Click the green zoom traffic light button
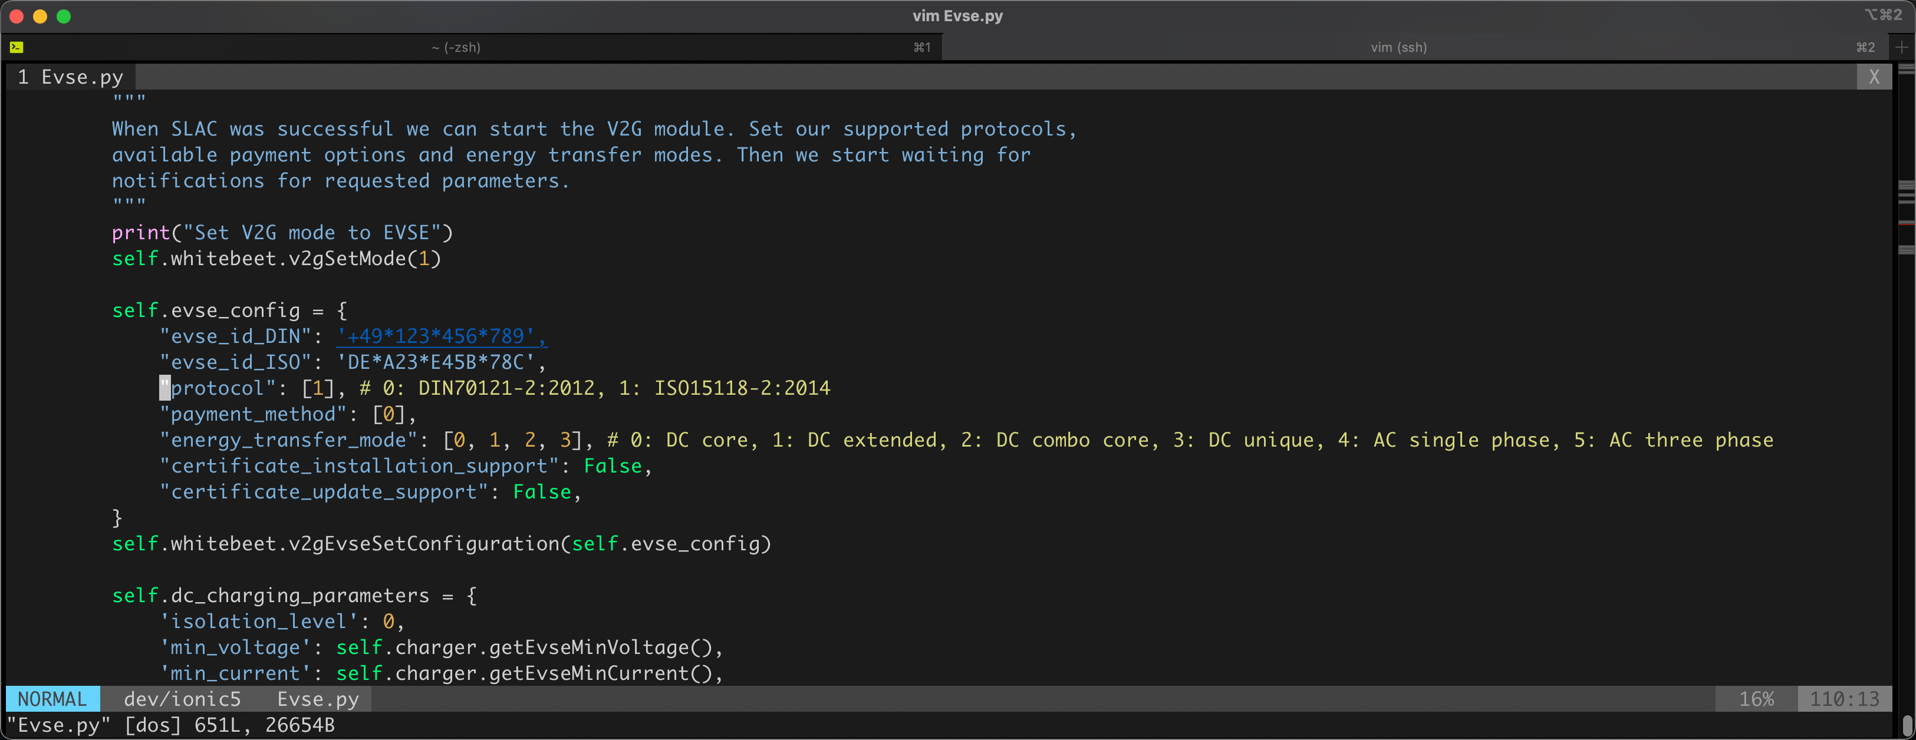The image size is (1916, 740). tap(64, 15)
